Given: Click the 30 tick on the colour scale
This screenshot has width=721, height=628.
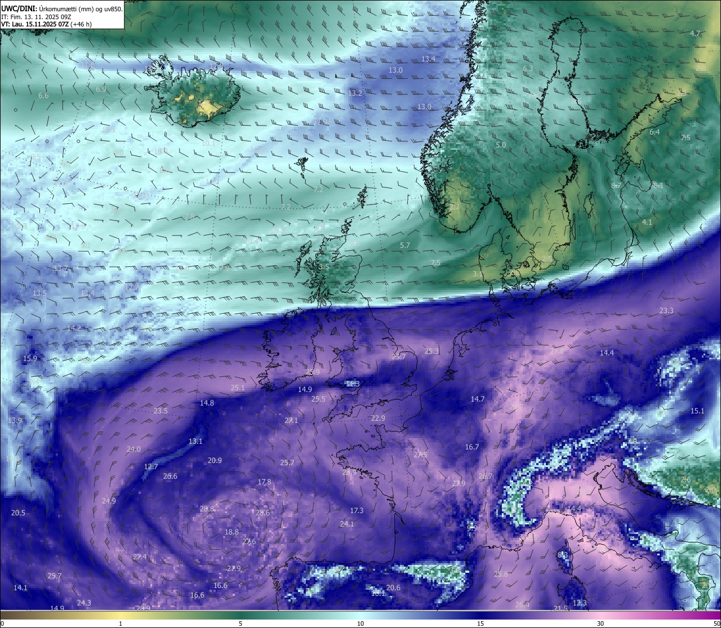Looking at the screenshot, I should 600,623.
